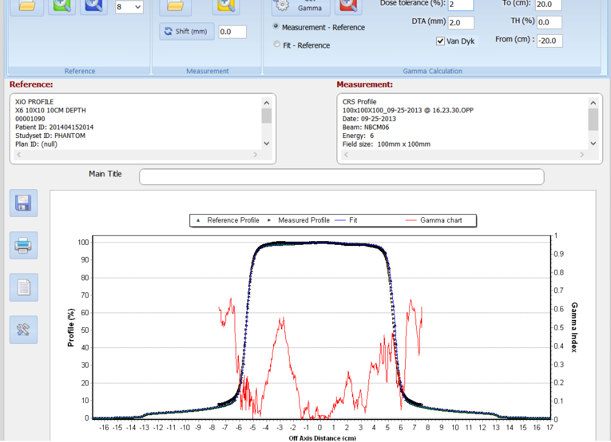Open a measurement file with the folder icon

click(x=175, y=5)
